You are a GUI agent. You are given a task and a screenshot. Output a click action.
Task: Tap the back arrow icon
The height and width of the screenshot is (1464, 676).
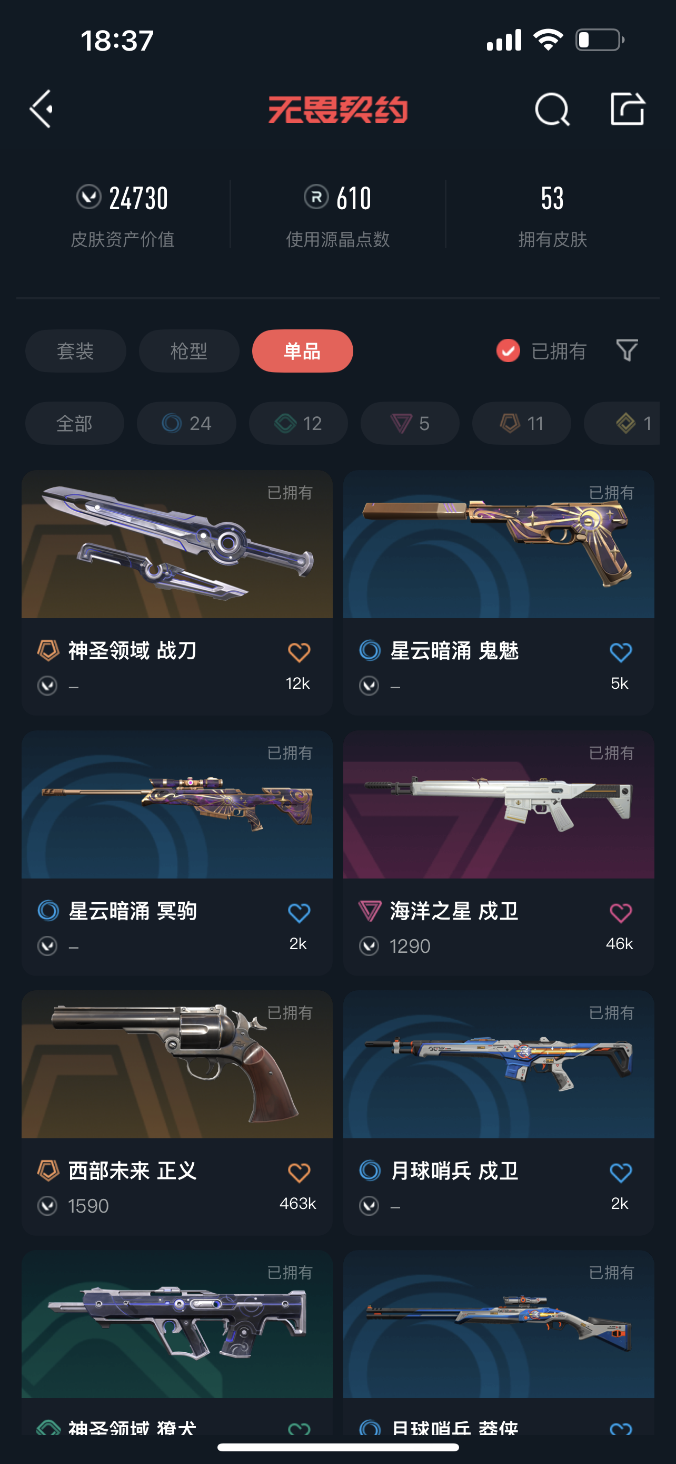(x=42, y=109)
